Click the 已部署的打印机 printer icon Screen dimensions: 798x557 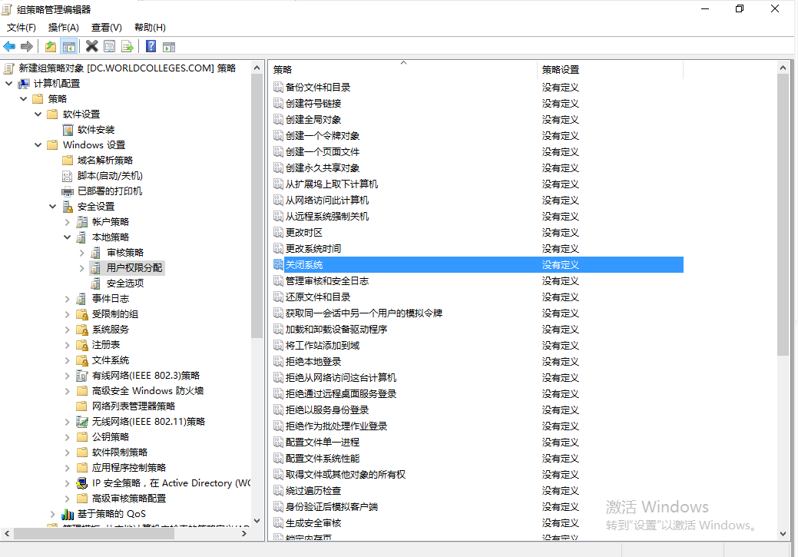[x=67, y=191]
